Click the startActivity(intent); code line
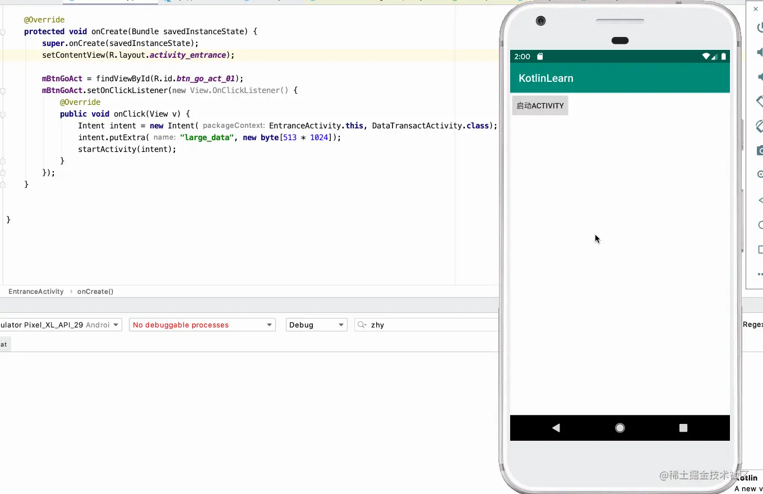The image size is (763, 494). point(127,149)
